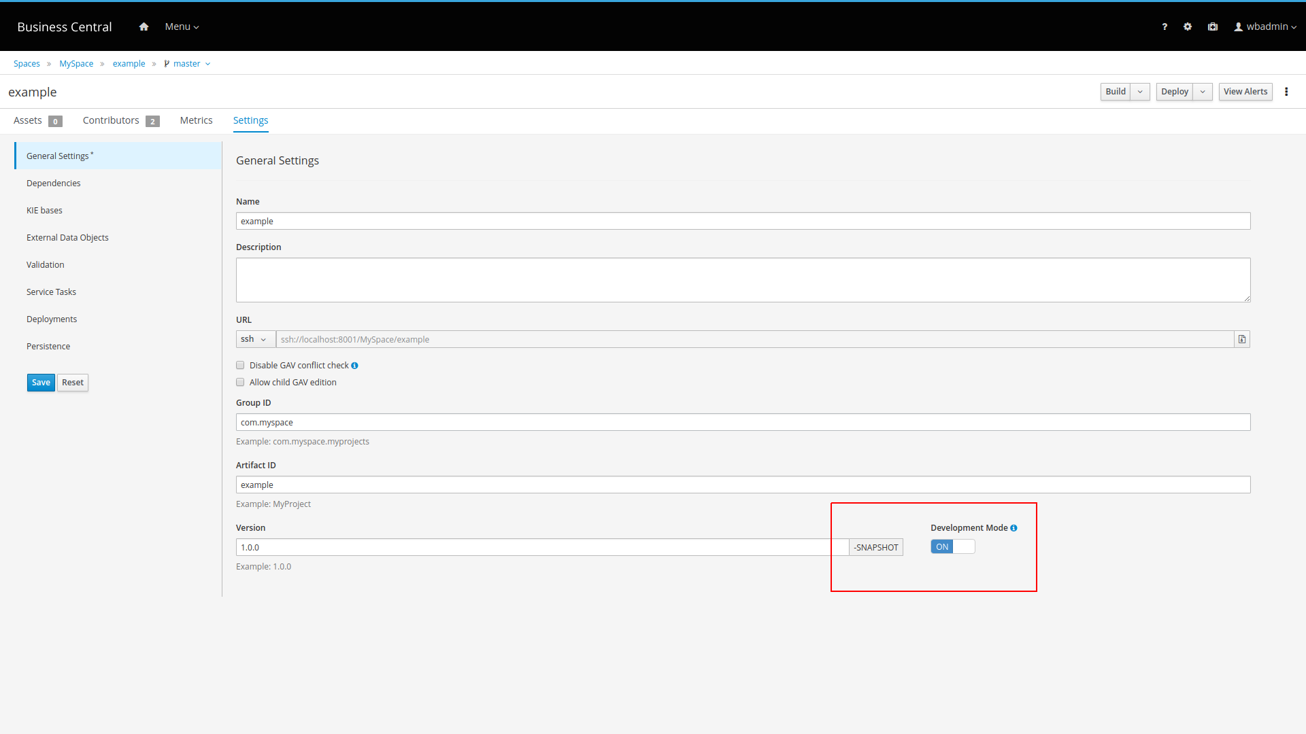Click info icon next to GAV conflict check
This screenshot has width=1306, height=734.
pos(354,366)
